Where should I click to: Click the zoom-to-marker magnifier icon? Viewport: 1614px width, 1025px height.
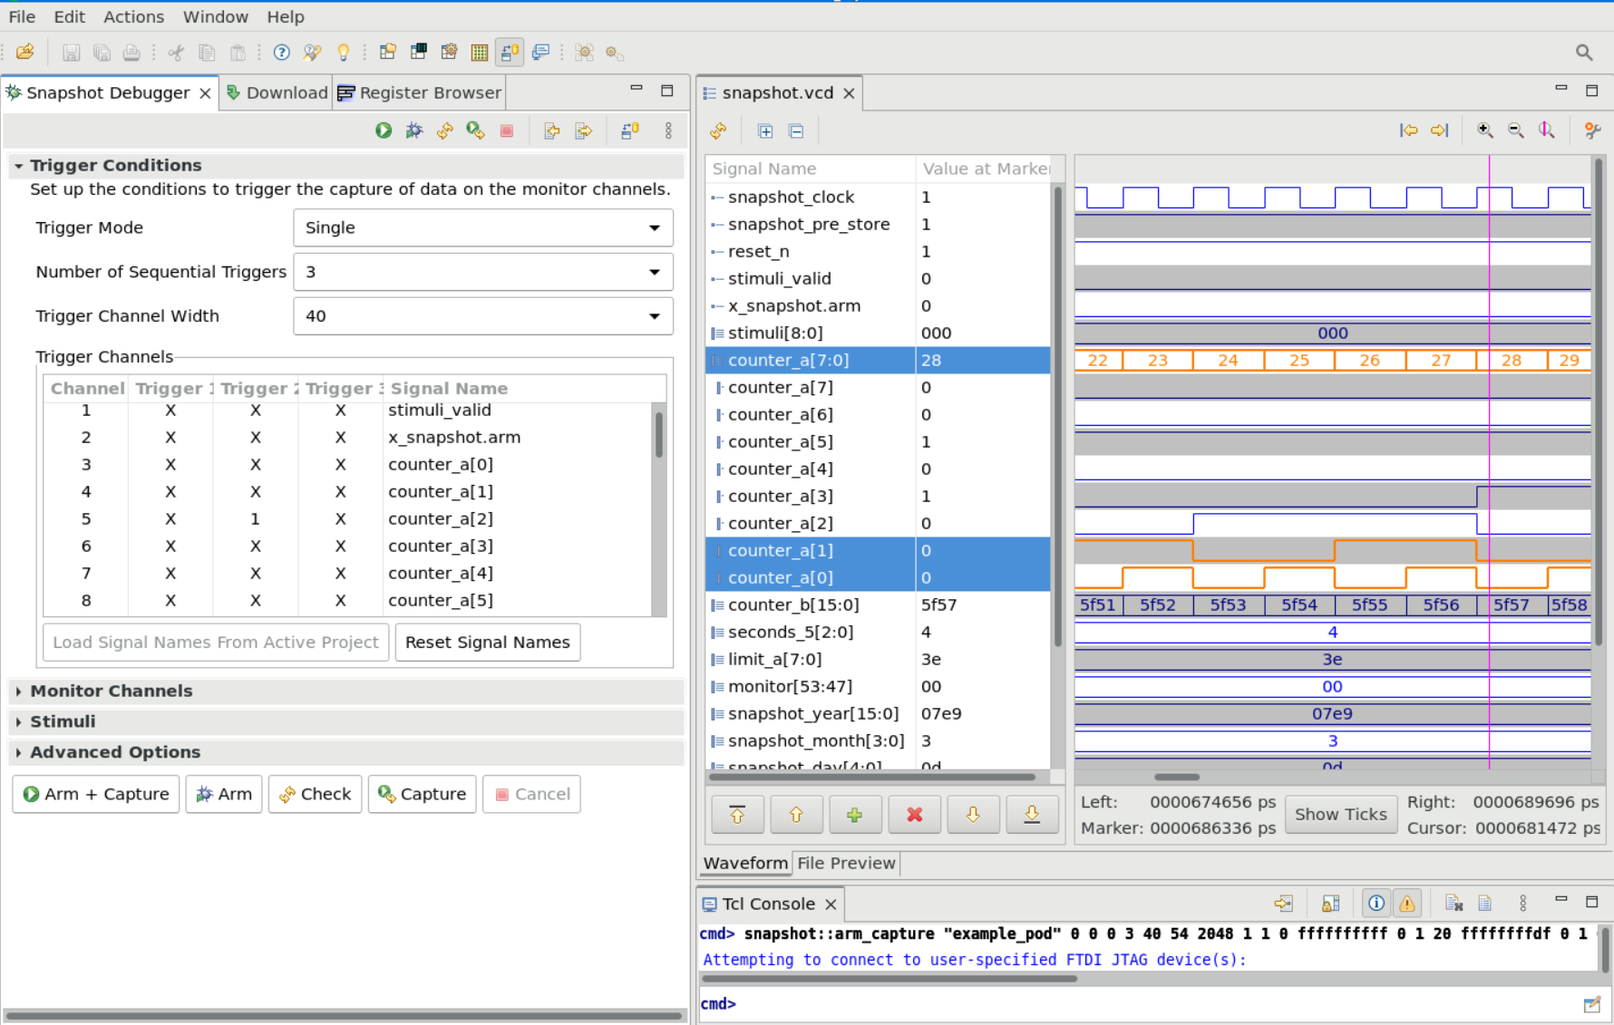coord(1547,131)
